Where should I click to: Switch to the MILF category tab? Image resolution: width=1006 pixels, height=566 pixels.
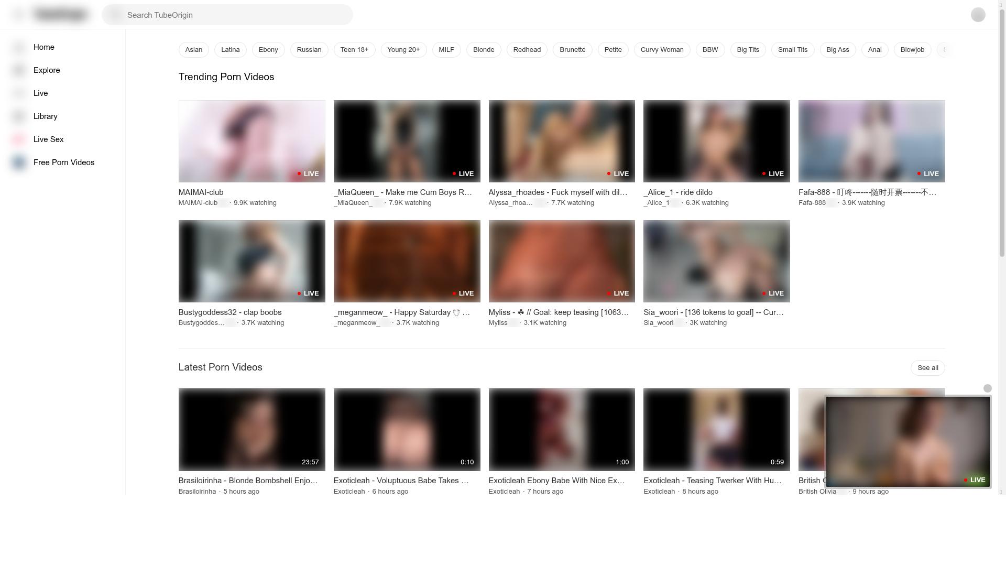[446, 50]
